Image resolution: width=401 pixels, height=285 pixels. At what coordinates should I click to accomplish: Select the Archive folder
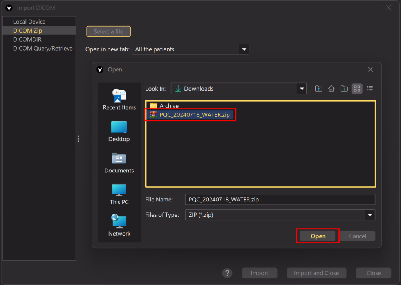click(169, 106)
